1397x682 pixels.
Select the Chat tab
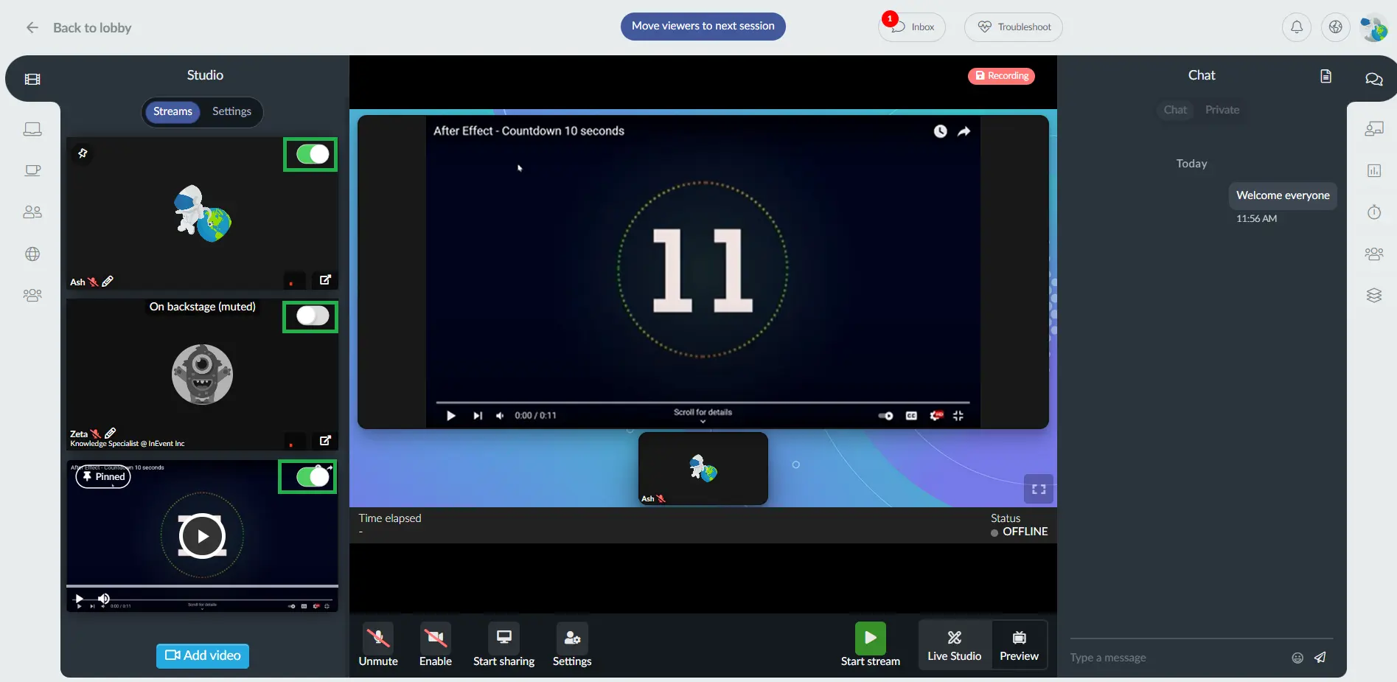click(x=1175, y=110)
